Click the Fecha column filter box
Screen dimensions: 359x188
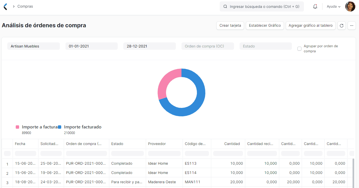pyautogui.click(x=25, y=153)
